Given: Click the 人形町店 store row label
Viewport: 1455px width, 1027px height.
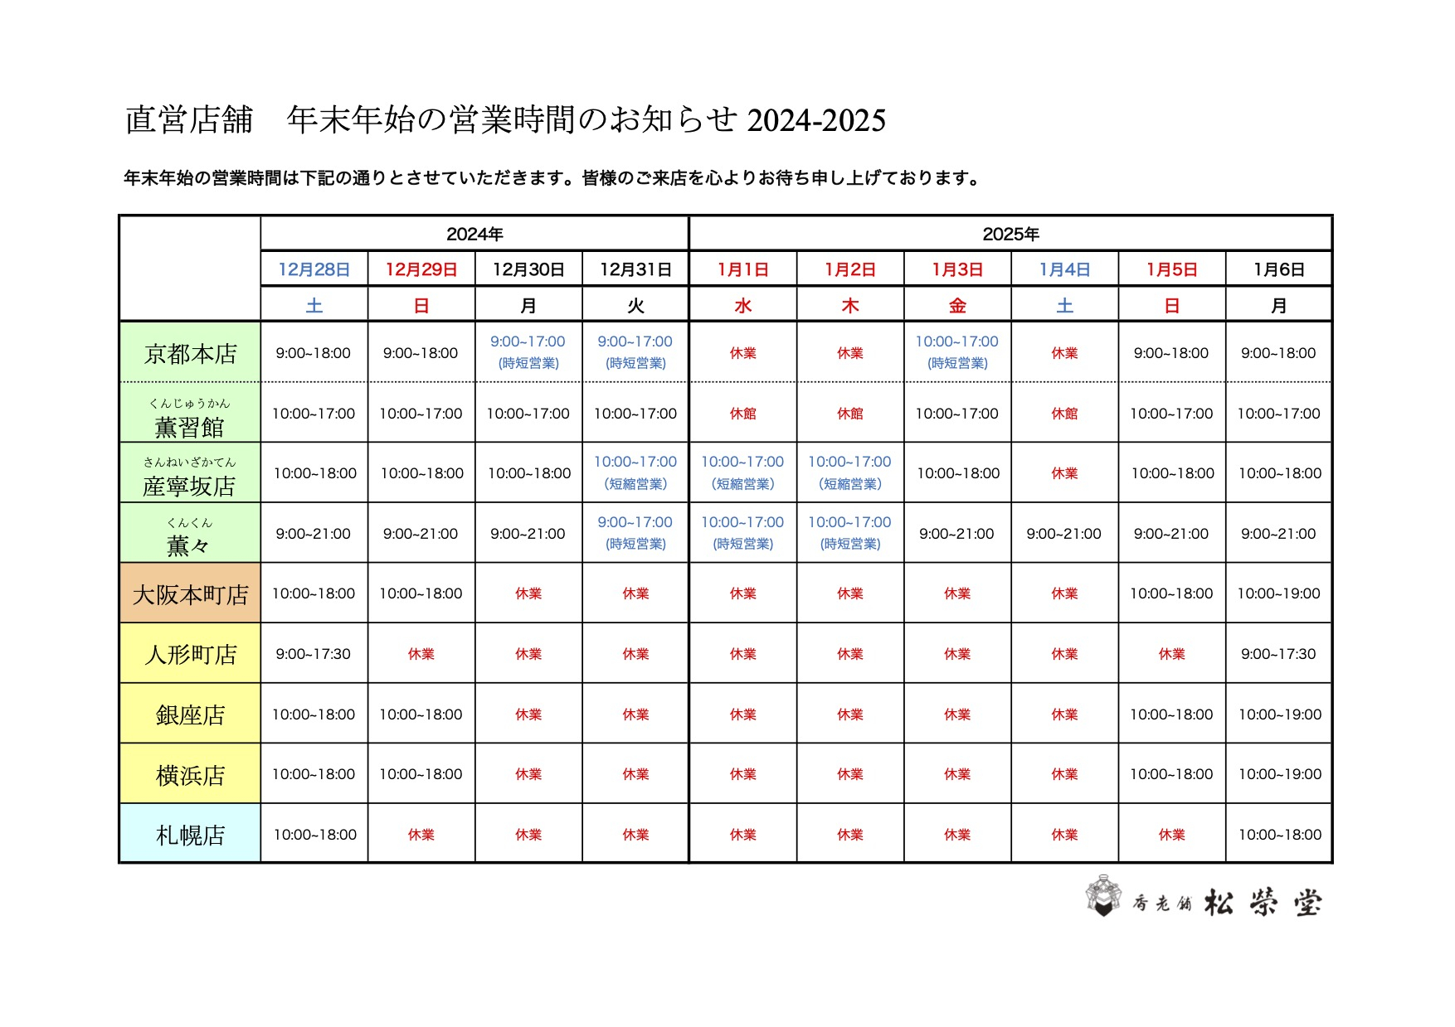Looking at the screenshot, I should (x=190, y=655).
